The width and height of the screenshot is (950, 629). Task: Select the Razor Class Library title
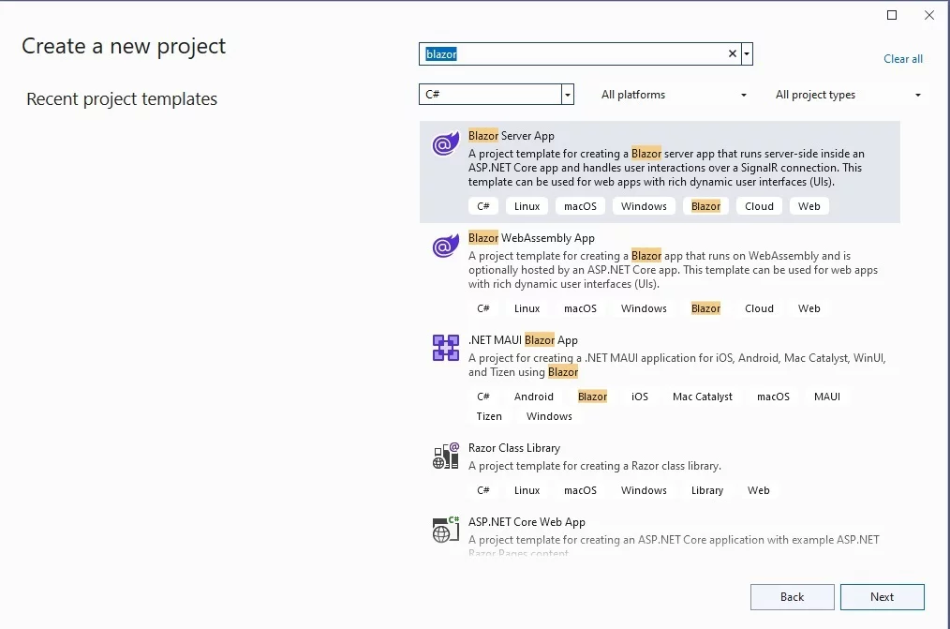click(x=513, y=448)
